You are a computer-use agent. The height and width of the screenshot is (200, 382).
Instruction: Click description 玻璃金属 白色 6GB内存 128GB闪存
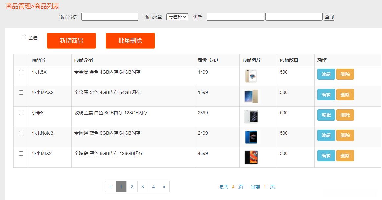coord(111,113)
